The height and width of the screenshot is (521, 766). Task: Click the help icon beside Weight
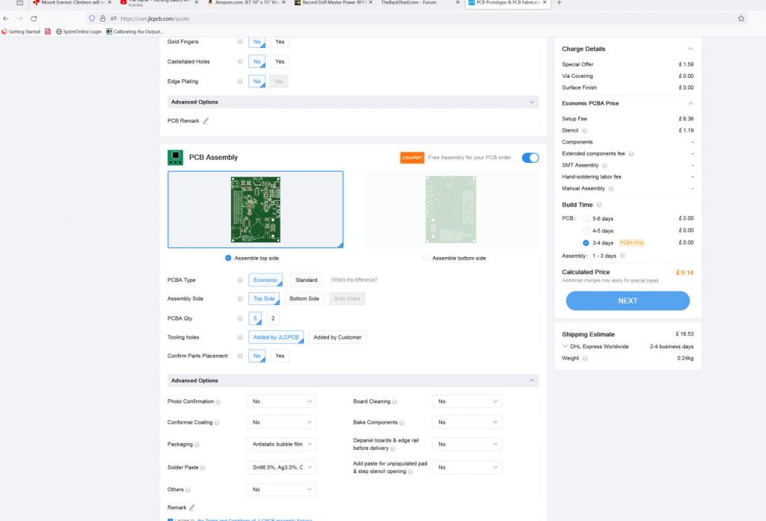point(585,359)
